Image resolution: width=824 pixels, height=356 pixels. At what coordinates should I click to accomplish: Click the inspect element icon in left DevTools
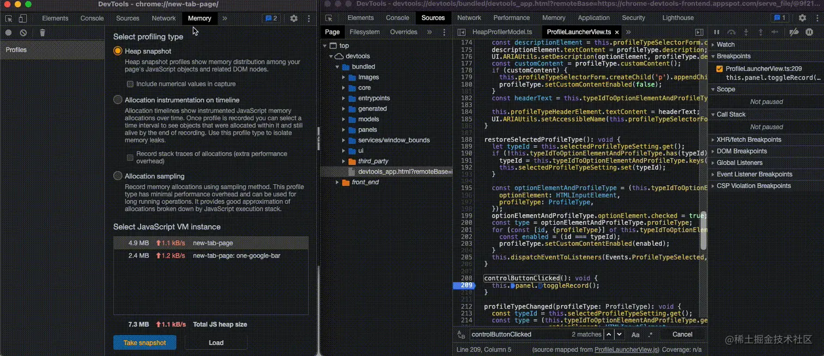click(x=9, y=18)
